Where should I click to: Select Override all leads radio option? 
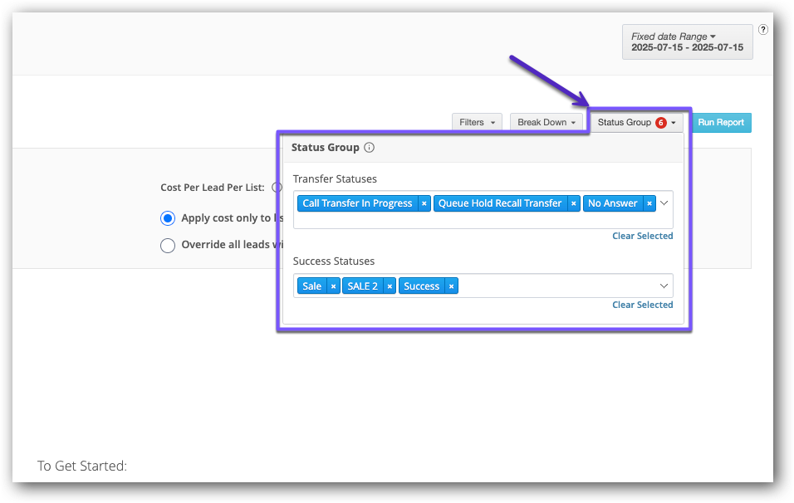168,245
